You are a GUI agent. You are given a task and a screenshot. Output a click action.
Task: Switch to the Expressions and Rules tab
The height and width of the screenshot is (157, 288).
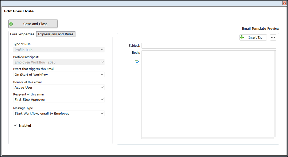tap(56, 34)
